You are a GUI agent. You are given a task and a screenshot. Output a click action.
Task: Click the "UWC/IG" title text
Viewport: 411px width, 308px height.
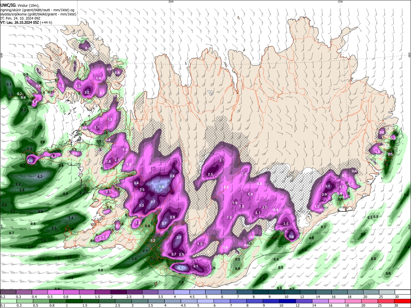tap(8, 5)
